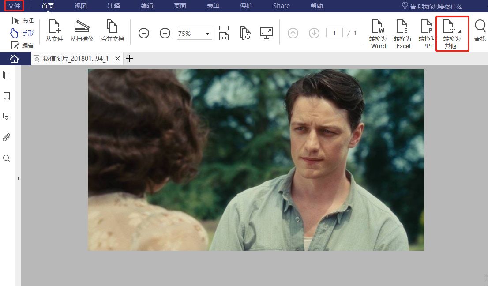Zoom out with the minus button
The height and width of the screenshot is (286, 488).
coord(144,33)
